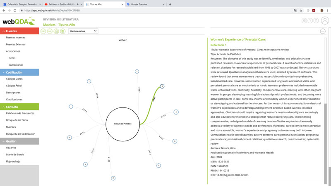Viewport: 331px width, 186px height.
Task: Select the 2018 year node at bottom
Action: [113, 178]
